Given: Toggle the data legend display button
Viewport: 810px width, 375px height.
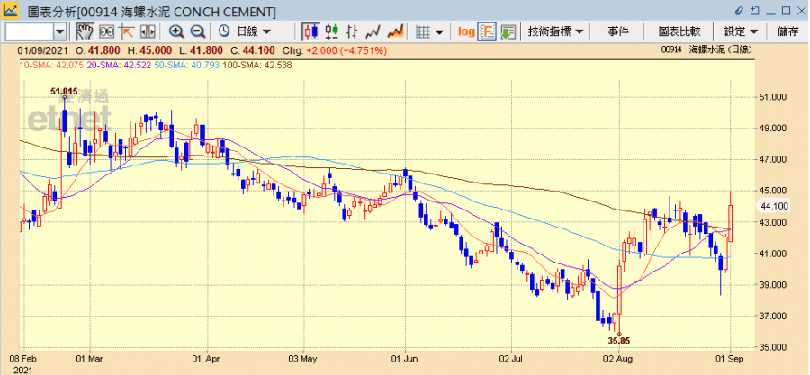Looking at the screenshot, I should (x=486, y=31).
